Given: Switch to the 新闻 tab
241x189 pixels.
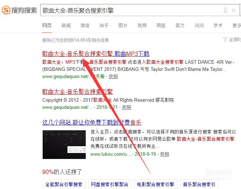Looking at the screenshot, I should [x=66, y=25].
